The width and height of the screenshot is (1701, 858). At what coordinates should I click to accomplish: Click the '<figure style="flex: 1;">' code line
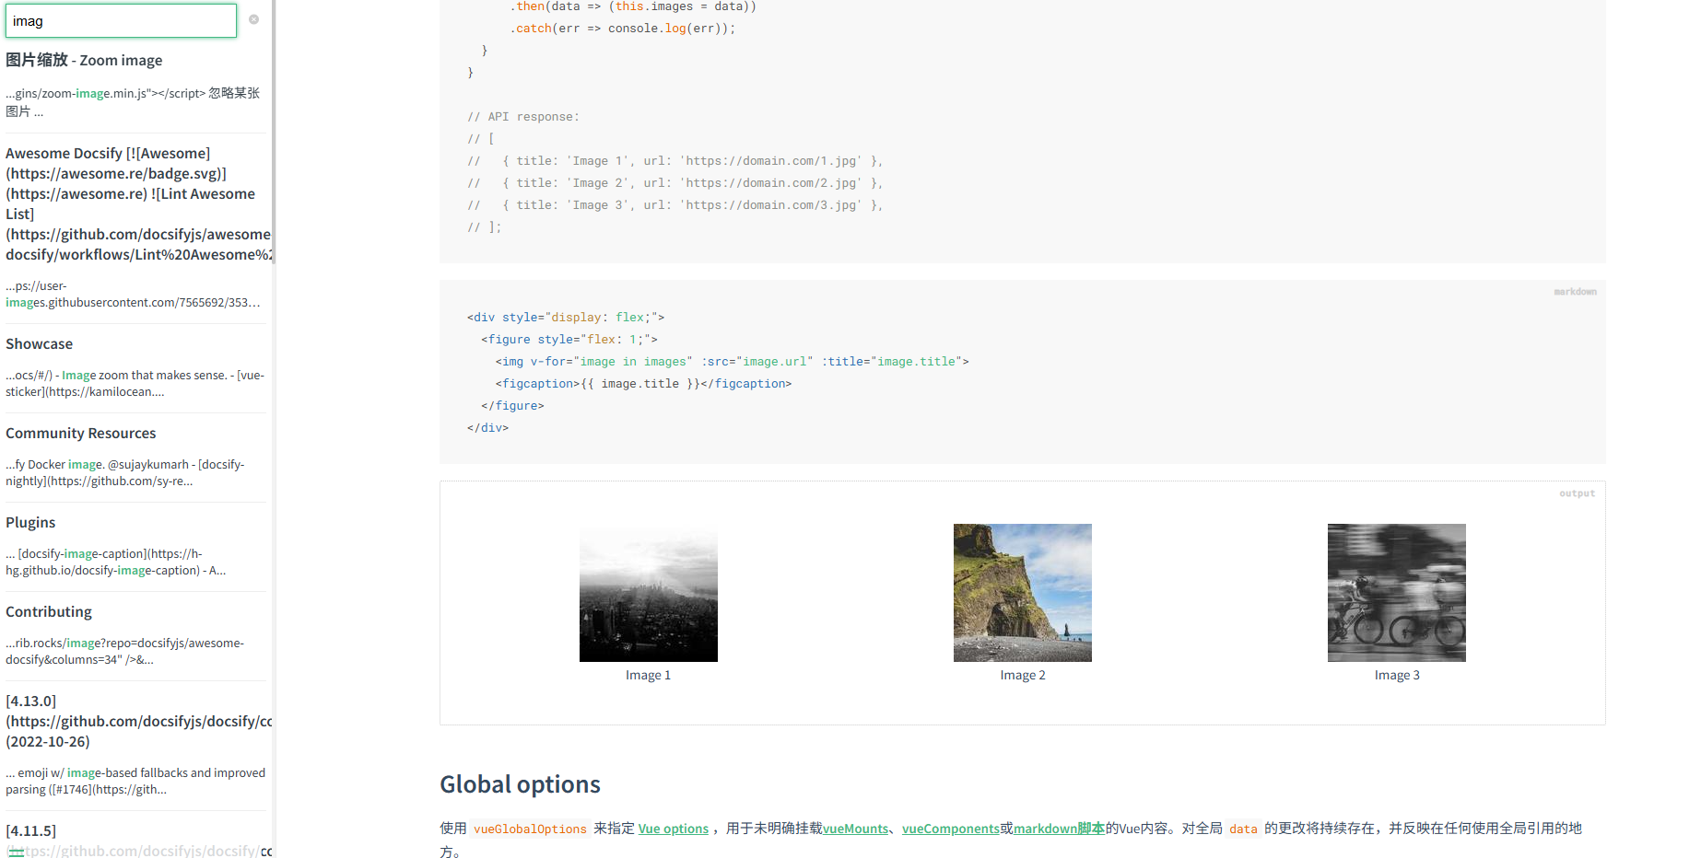coord(569,340)
